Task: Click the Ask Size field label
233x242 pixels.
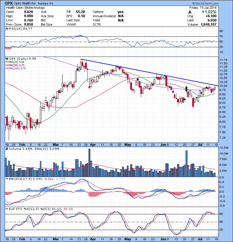Action: (x=47, y=16)
